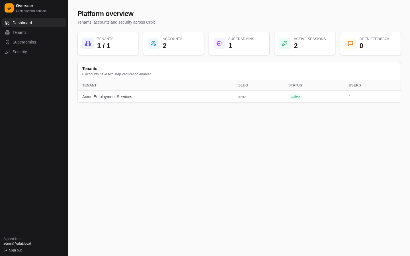Image resolution: width=410 pixels, height=256 pixels.
Task: Click the two-step verification summary text
Action: coord(117,74)
